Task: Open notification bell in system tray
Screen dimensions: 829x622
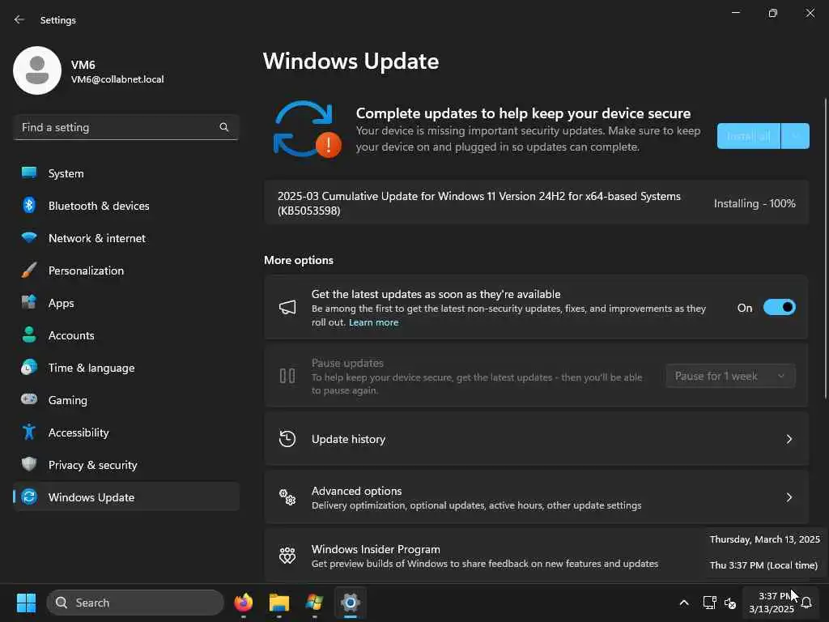Action: [x=807, y=603]
